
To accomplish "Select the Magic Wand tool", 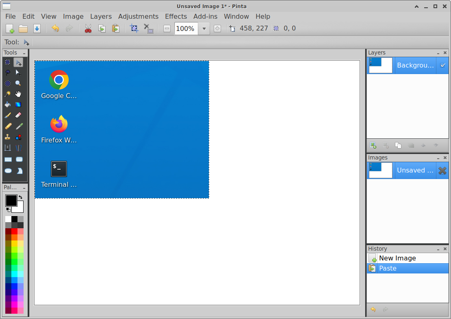I will tap(8, 94).
